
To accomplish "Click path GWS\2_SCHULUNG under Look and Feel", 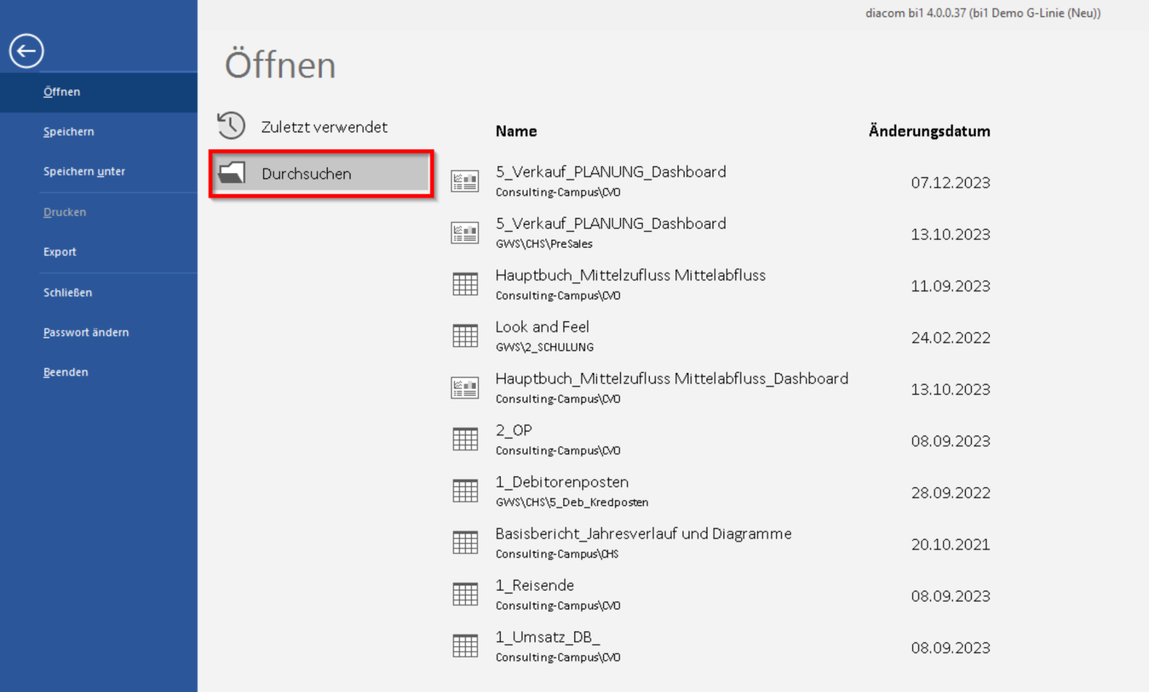I will pos(544,347).
